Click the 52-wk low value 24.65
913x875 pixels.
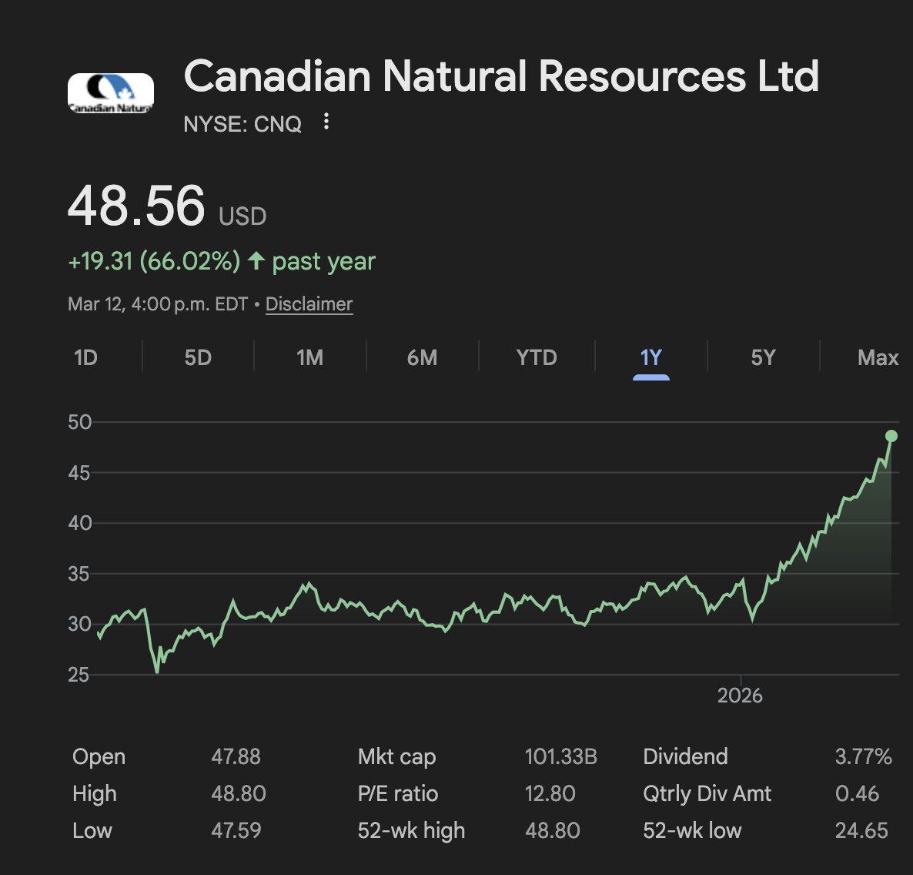pyautogui.click(x=861, y=830)
